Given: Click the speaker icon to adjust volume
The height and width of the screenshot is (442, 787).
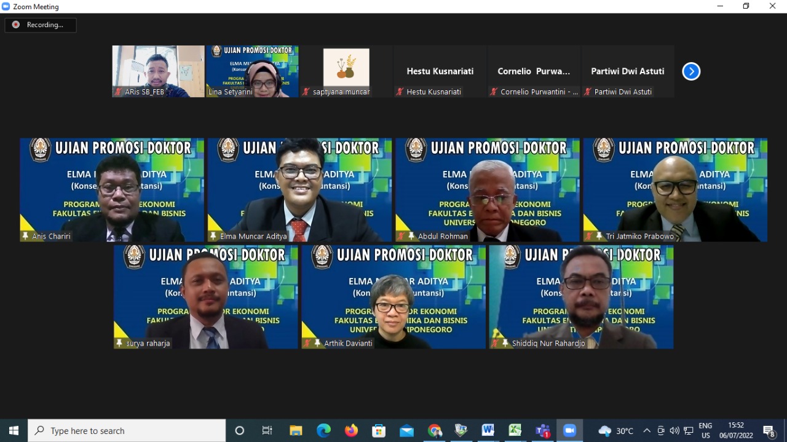Looking at the screenshot, I should click(674, 431).
